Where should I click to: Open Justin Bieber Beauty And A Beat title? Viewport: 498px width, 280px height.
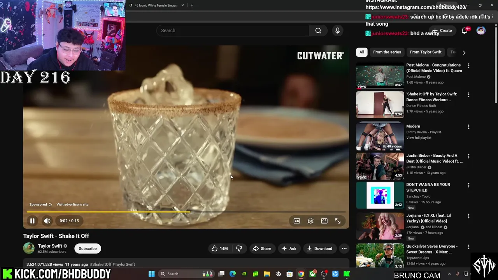coord(434,158)
